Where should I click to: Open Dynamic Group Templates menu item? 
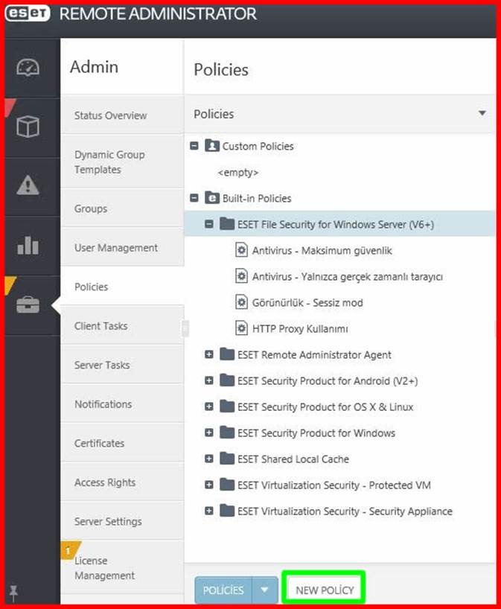[122, 162]
